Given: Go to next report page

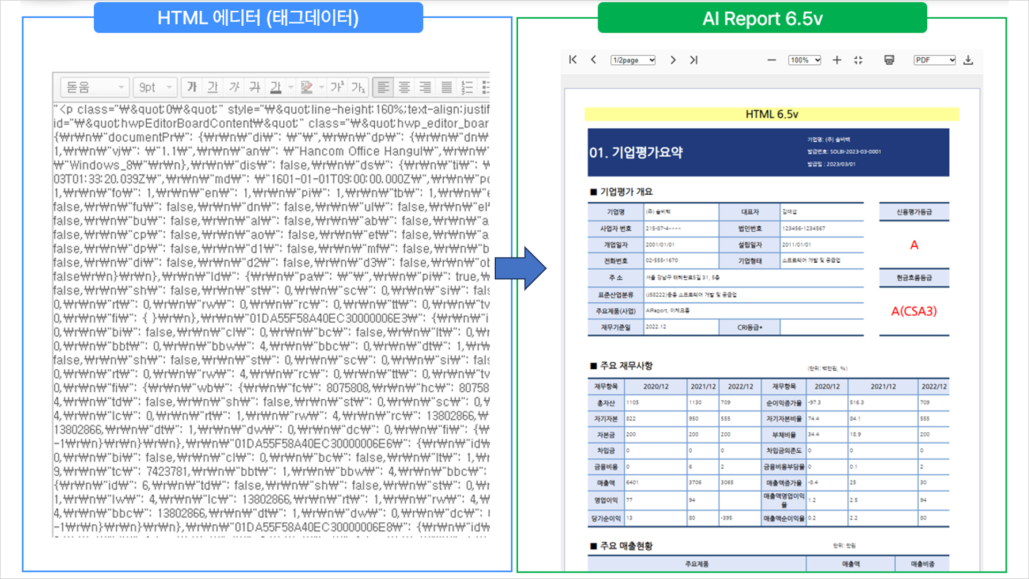Looking at the screenshot, I should tap(673, 60).
